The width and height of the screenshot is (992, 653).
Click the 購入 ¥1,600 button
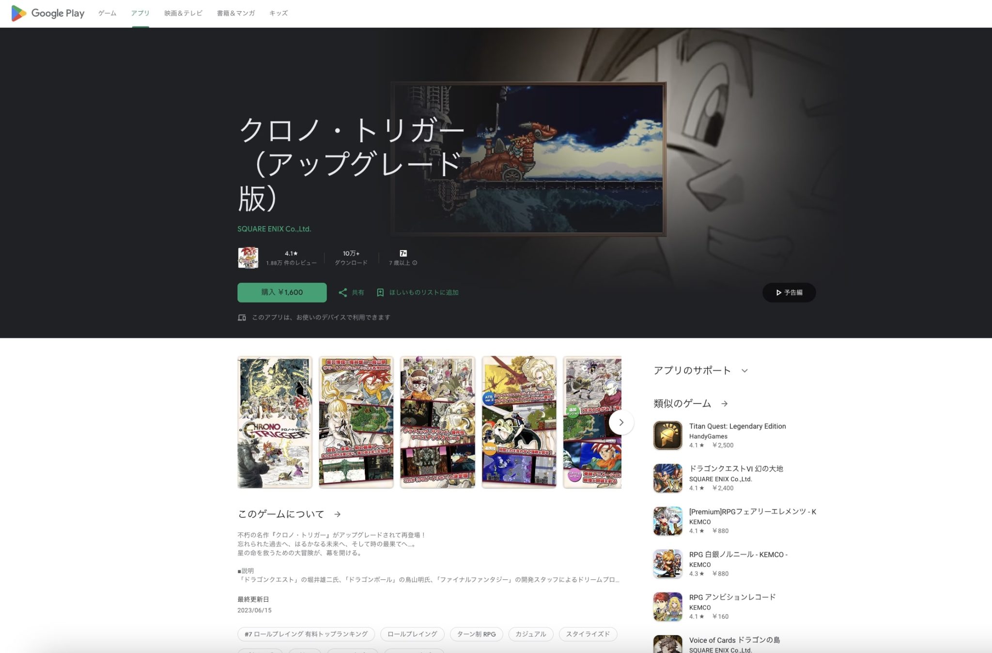point(282,292)
